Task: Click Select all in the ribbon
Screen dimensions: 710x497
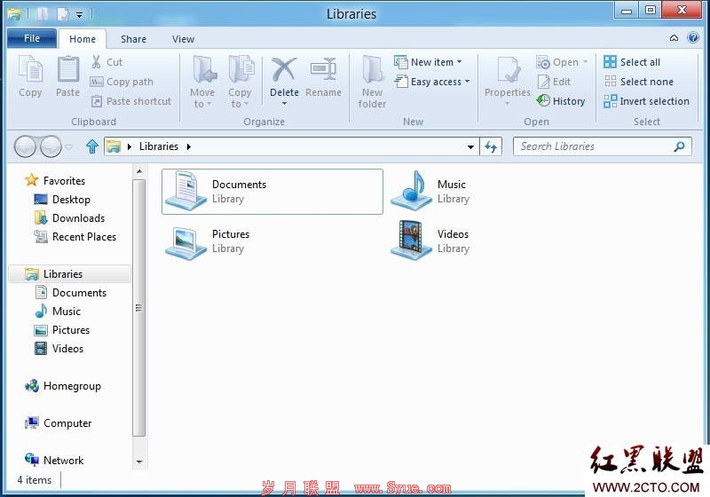Action: click(632, 62)
